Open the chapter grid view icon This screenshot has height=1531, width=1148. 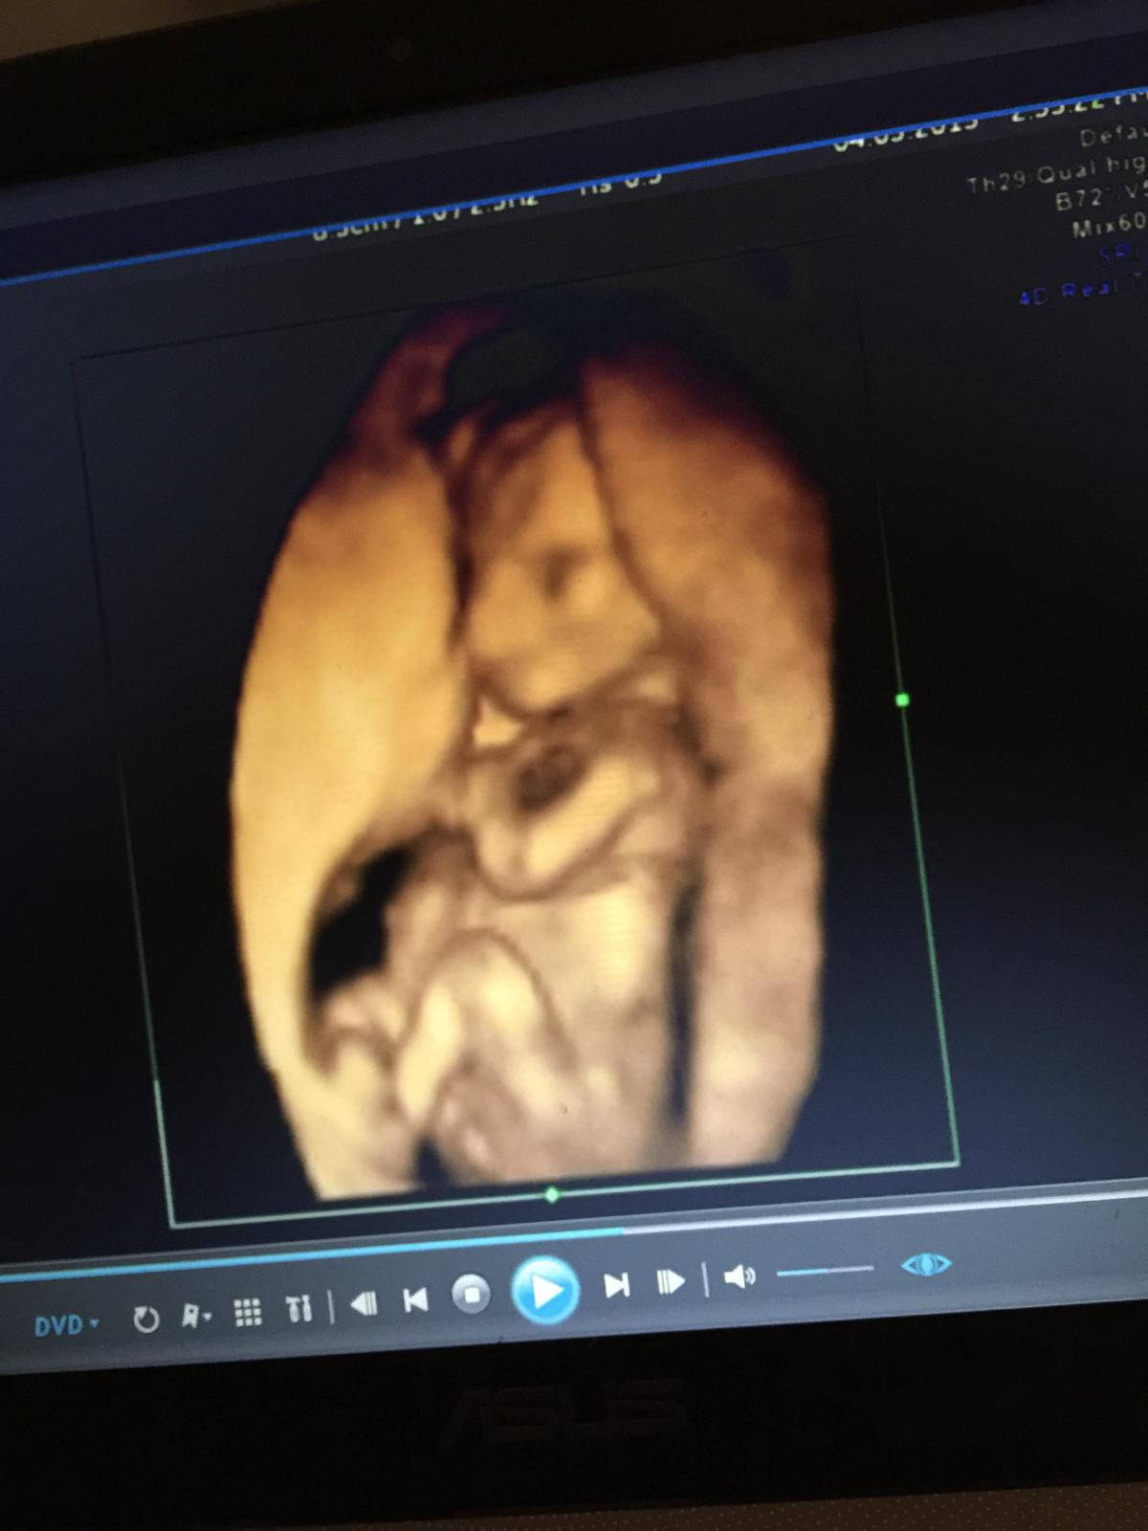[248, 1313]
